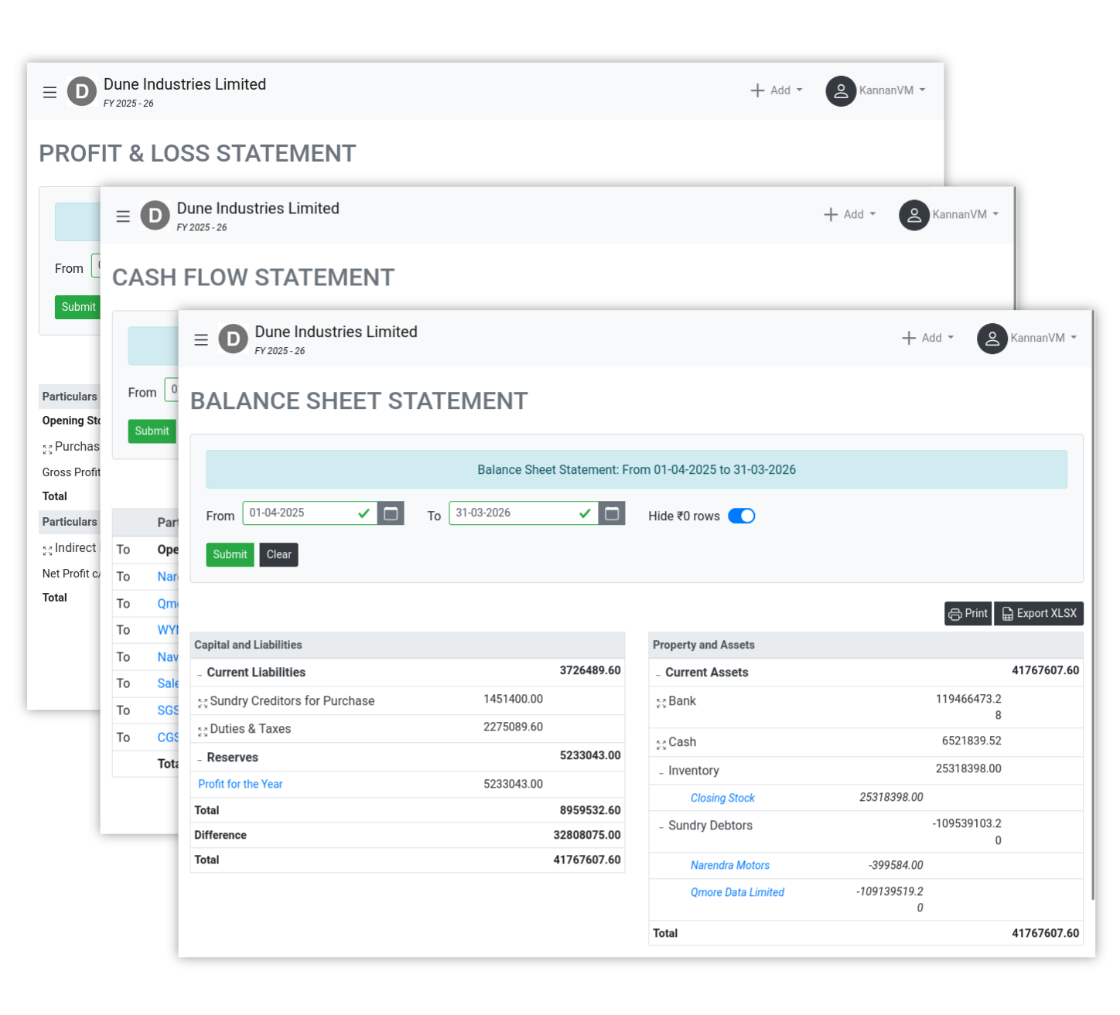The image size is (1120, 1015).
Task: Expand the Duties & Taxes row
Action: (203, 731)
